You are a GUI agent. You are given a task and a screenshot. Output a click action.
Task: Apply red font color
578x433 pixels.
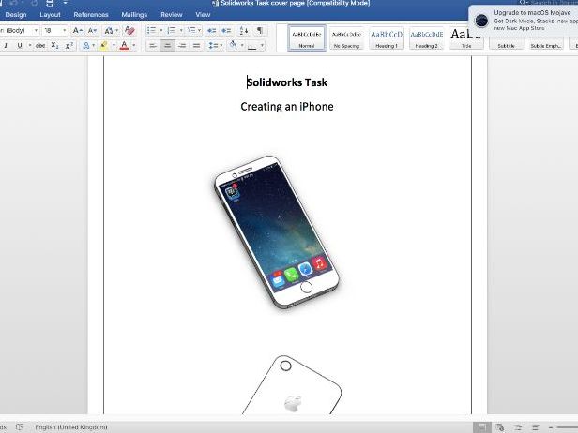coord(124,45)
